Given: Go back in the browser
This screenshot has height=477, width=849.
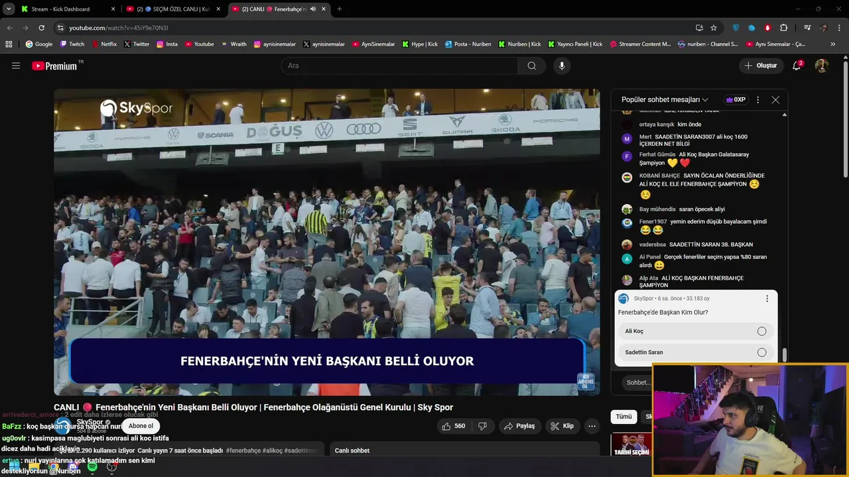Looking at the screenshot, I should (x=9, y=28).
